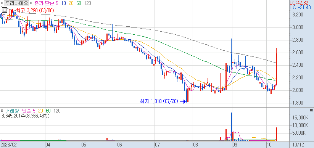Click the 08 month label on date axis

[x=195, y=145]
